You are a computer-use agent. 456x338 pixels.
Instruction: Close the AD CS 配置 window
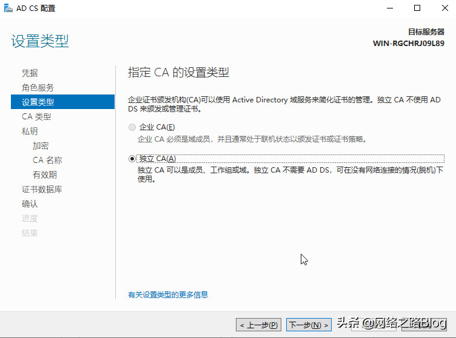pyautogui.click(x=444, y=8)
